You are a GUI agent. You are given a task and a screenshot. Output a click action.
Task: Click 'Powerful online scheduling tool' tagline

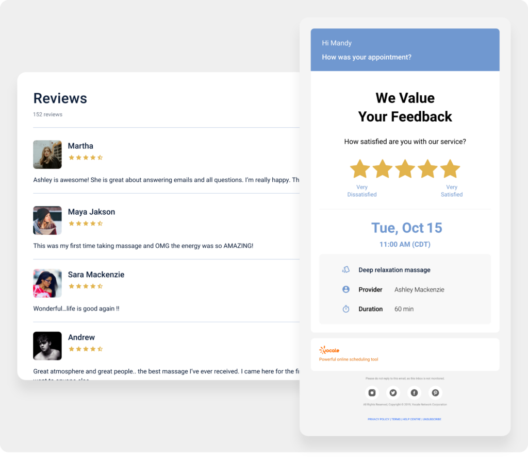click(x=349, y=359)
